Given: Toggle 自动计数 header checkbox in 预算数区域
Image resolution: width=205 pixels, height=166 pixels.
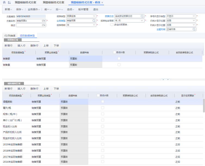Looking at the screenshot, I should click(114, 52).
